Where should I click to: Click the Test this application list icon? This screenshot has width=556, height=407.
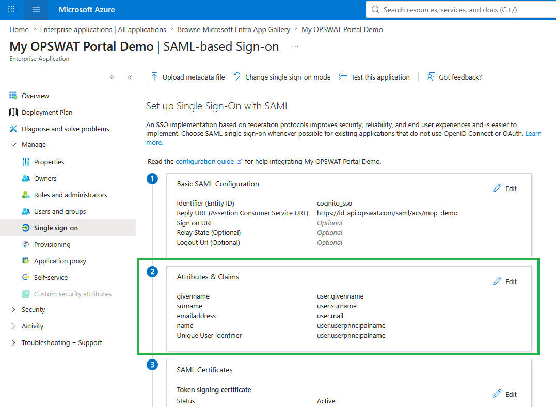tap(343, 76)
